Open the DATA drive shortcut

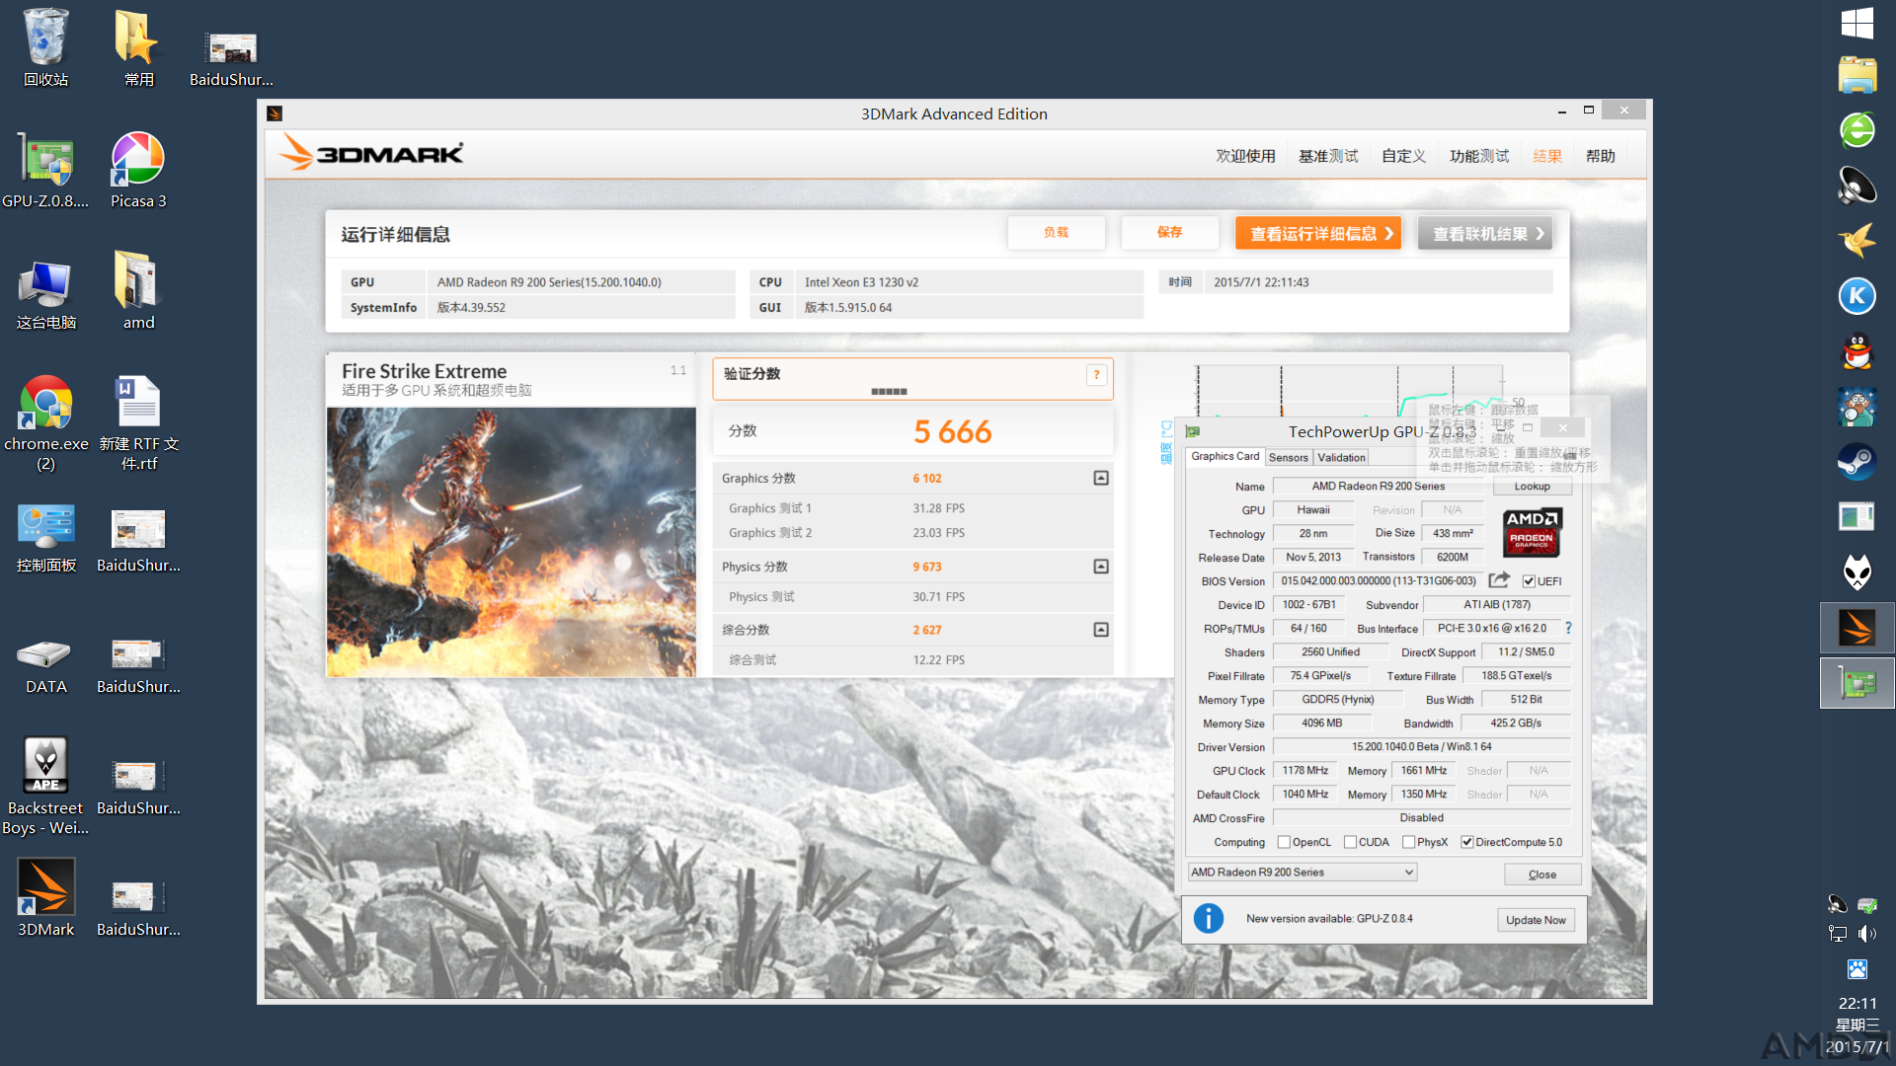click(45, 665)
